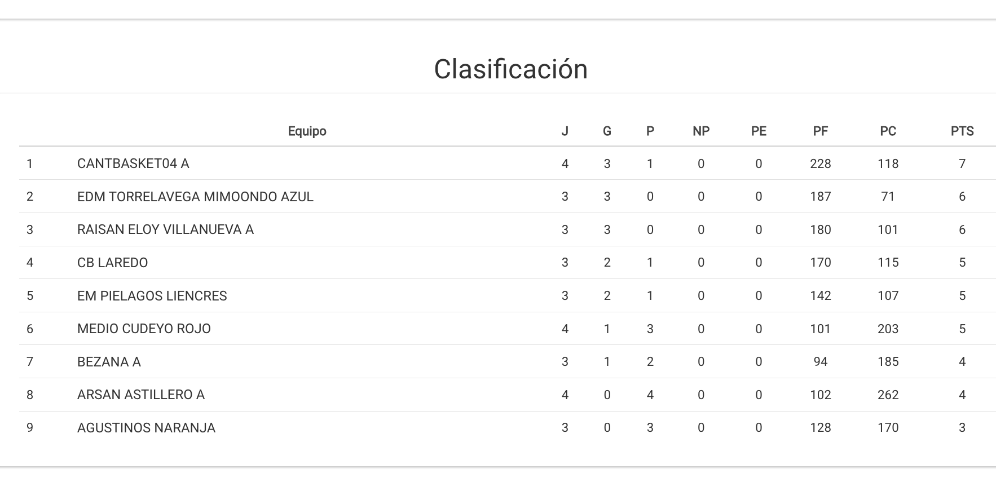Select MEDIO CUDEYO ROJO team
Image resolution: width=996 pixels, height=491 pixels.
pos(144,329)
